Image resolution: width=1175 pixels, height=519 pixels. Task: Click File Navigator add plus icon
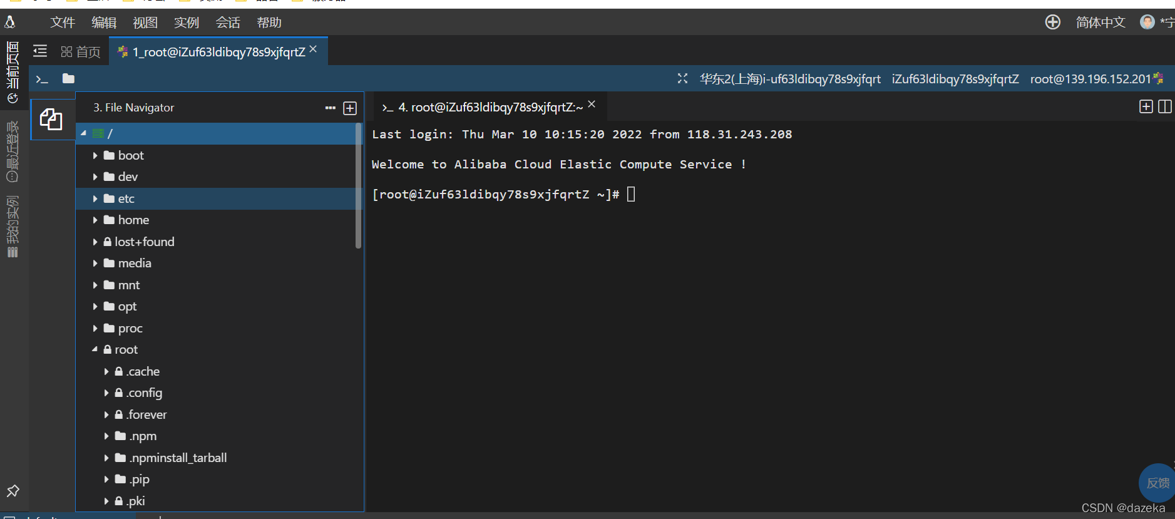coord(350,108)
